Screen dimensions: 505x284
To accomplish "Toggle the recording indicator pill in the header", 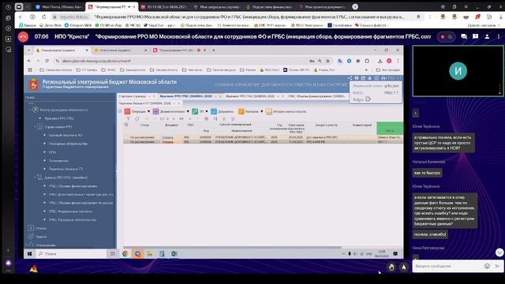I will (x=447, y=37).
